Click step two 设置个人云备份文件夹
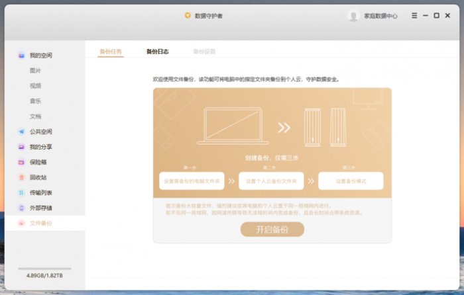Viewport: 464px width, 295px height. coord(271,181)
